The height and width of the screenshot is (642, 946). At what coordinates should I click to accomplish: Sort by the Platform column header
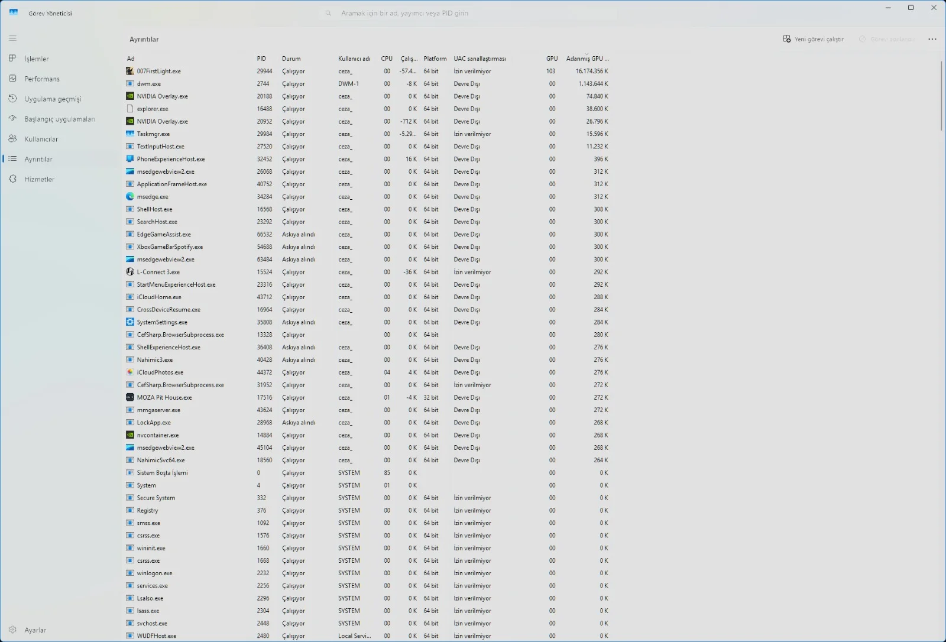pyautogui.click(x=435, y=59)
